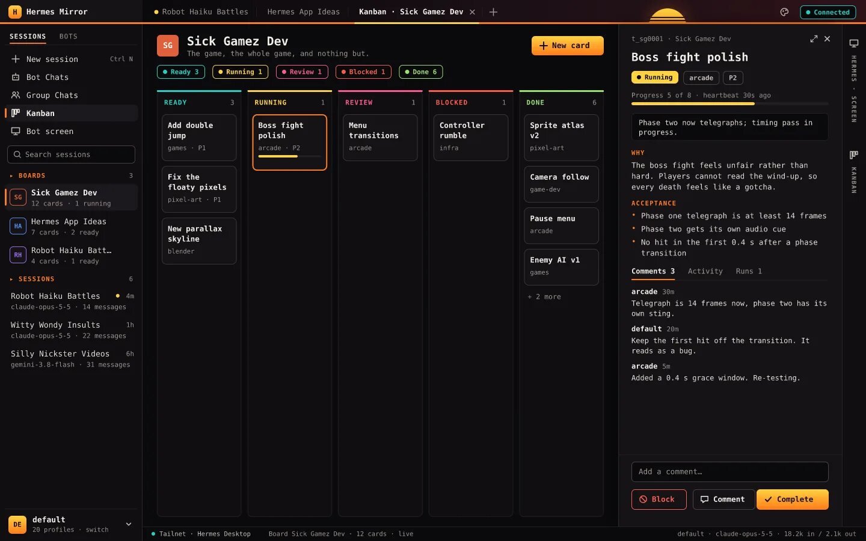Focus the Search sessions field

click(71, 154)
